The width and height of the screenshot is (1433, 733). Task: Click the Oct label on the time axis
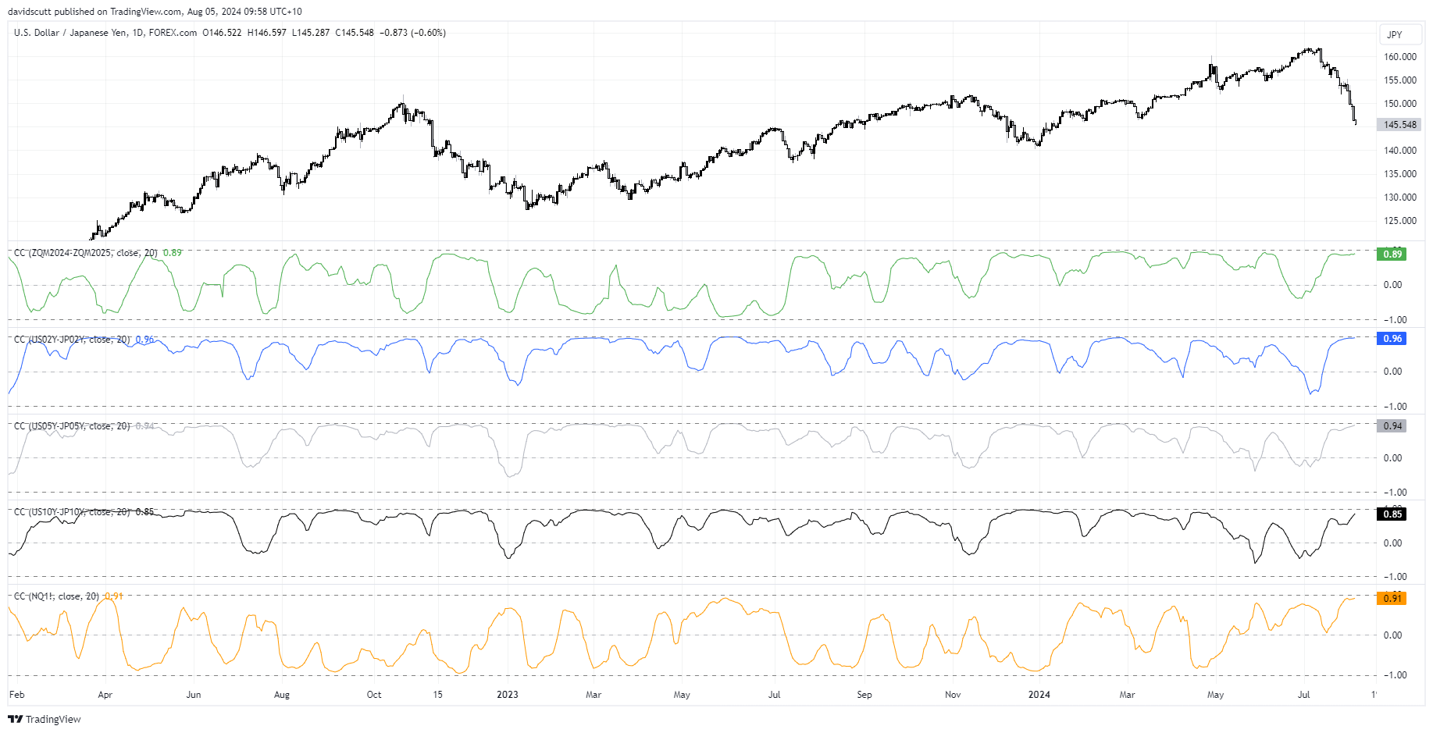(374, 695)
